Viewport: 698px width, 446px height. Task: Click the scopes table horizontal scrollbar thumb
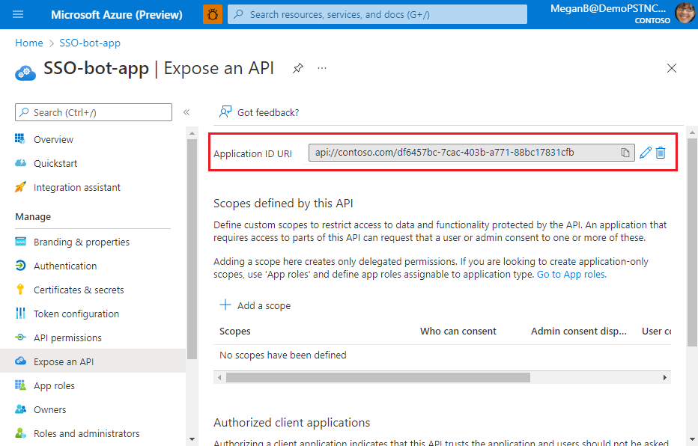click(x=378, y=377)
